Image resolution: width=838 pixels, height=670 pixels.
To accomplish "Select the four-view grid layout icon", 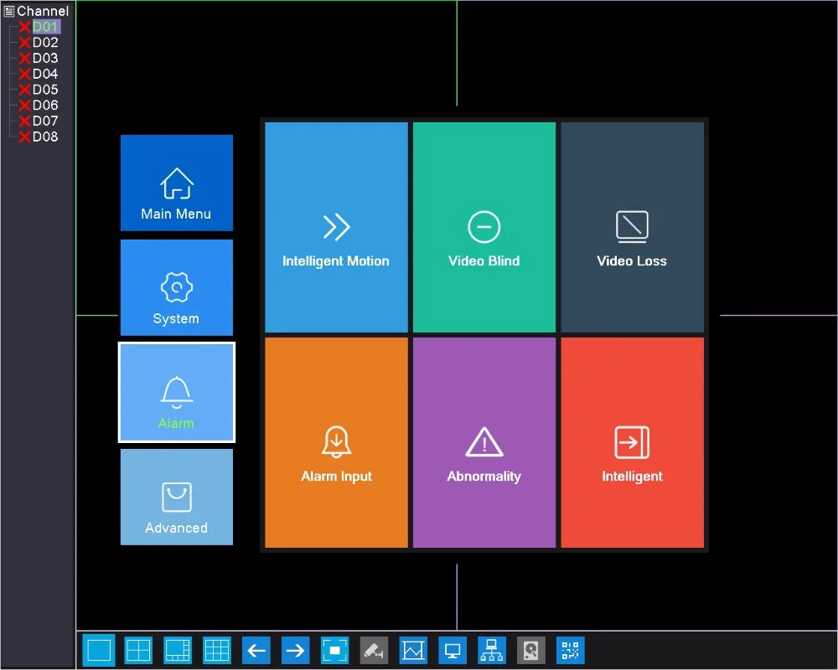I will pyautogui.click(x=138, y=650).
